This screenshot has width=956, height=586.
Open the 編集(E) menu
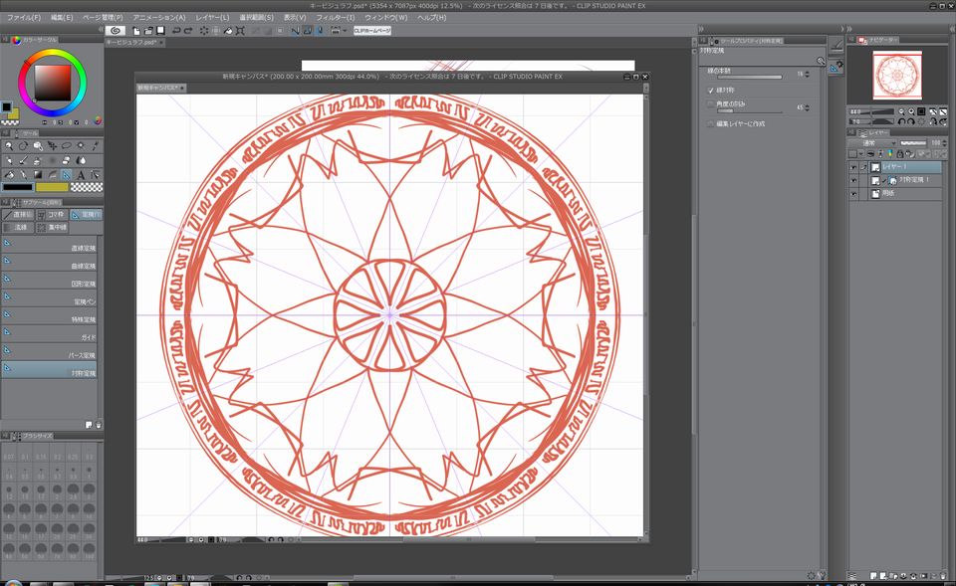click(x=62, y=18)
